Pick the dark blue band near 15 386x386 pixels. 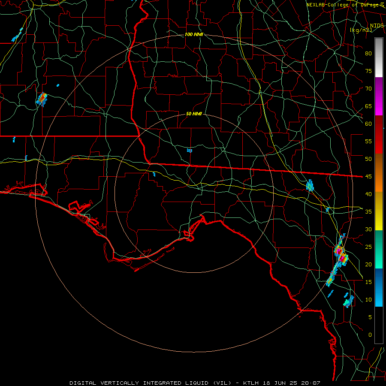pos(379,278)
